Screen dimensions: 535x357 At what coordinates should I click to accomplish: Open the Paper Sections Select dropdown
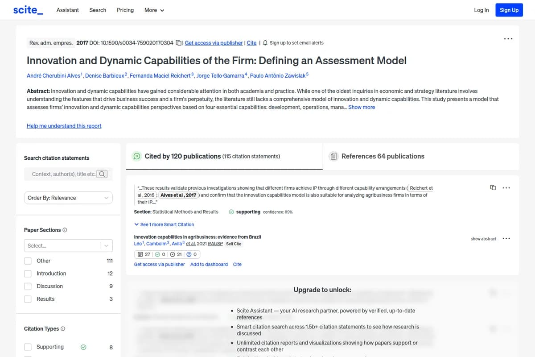coord(68,245)
